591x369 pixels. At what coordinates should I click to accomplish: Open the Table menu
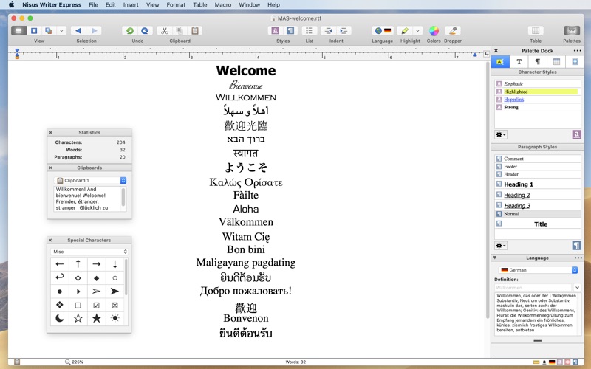point(199,5)
